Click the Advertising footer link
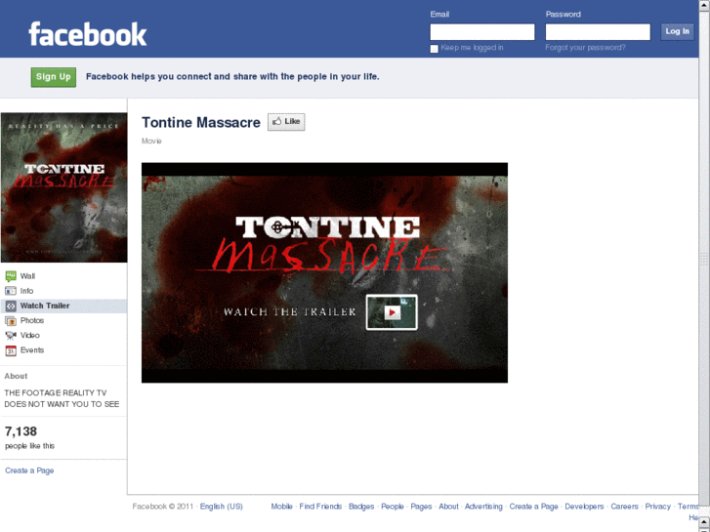This screenshot has width=710, height=532. (483, 507)
